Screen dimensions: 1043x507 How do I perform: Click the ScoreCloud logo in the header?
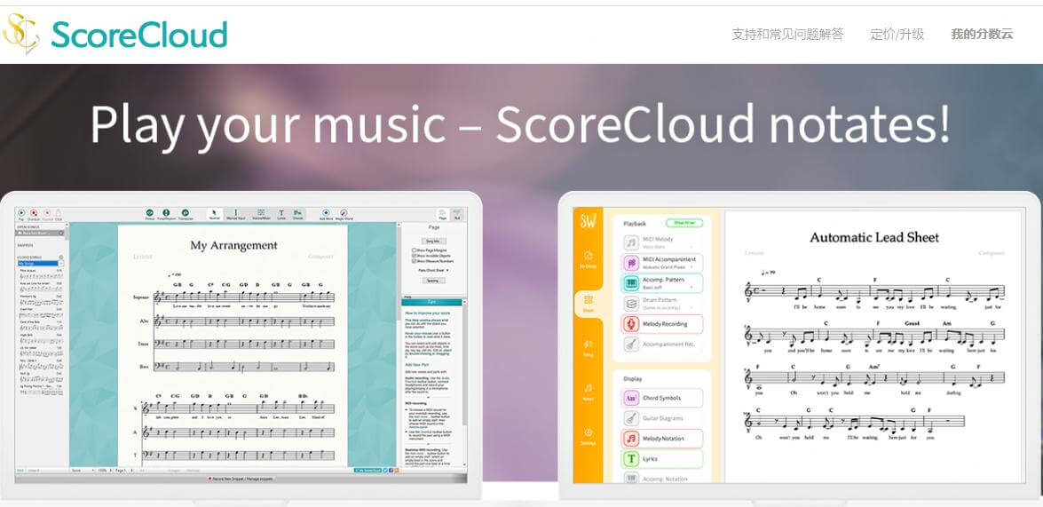(x=115, y=35)
